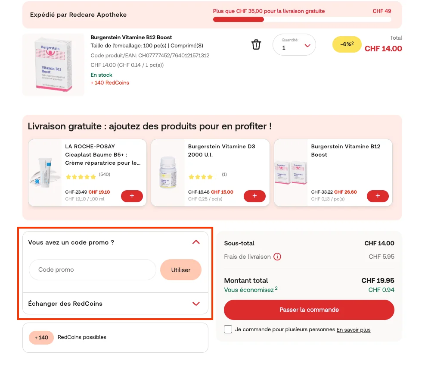Open the delivery fees info tooltip
Image resolution: width=428 pixels, height=367 pixels.
[x=278, y=257]
